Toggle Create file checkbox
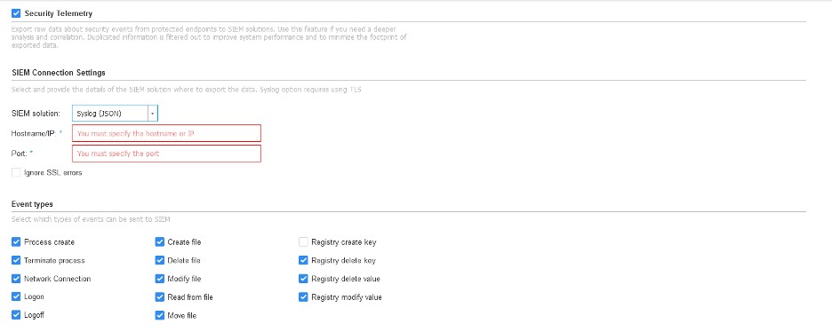Screen dimensions: 832x332 tap(160, 242)
